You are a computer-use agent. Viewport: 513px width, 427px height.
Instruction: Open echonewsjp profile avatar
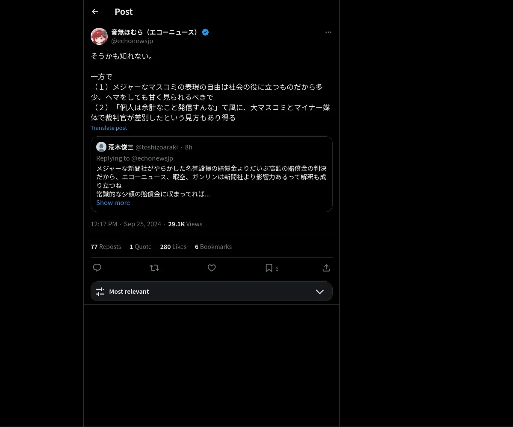click(x=99, y=36)
